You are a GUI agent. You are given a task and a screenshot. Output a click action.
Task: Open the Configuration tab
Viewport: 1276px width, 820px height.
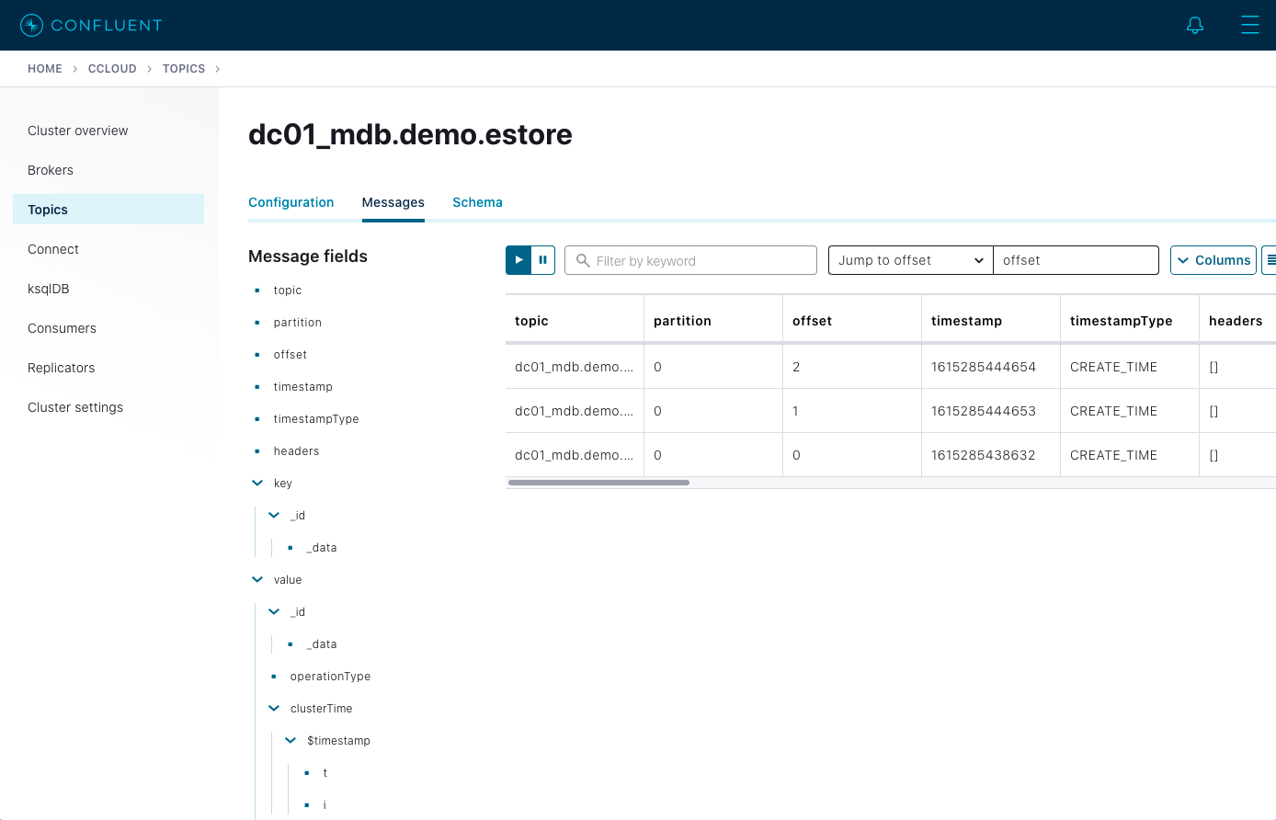pos(291,202)
